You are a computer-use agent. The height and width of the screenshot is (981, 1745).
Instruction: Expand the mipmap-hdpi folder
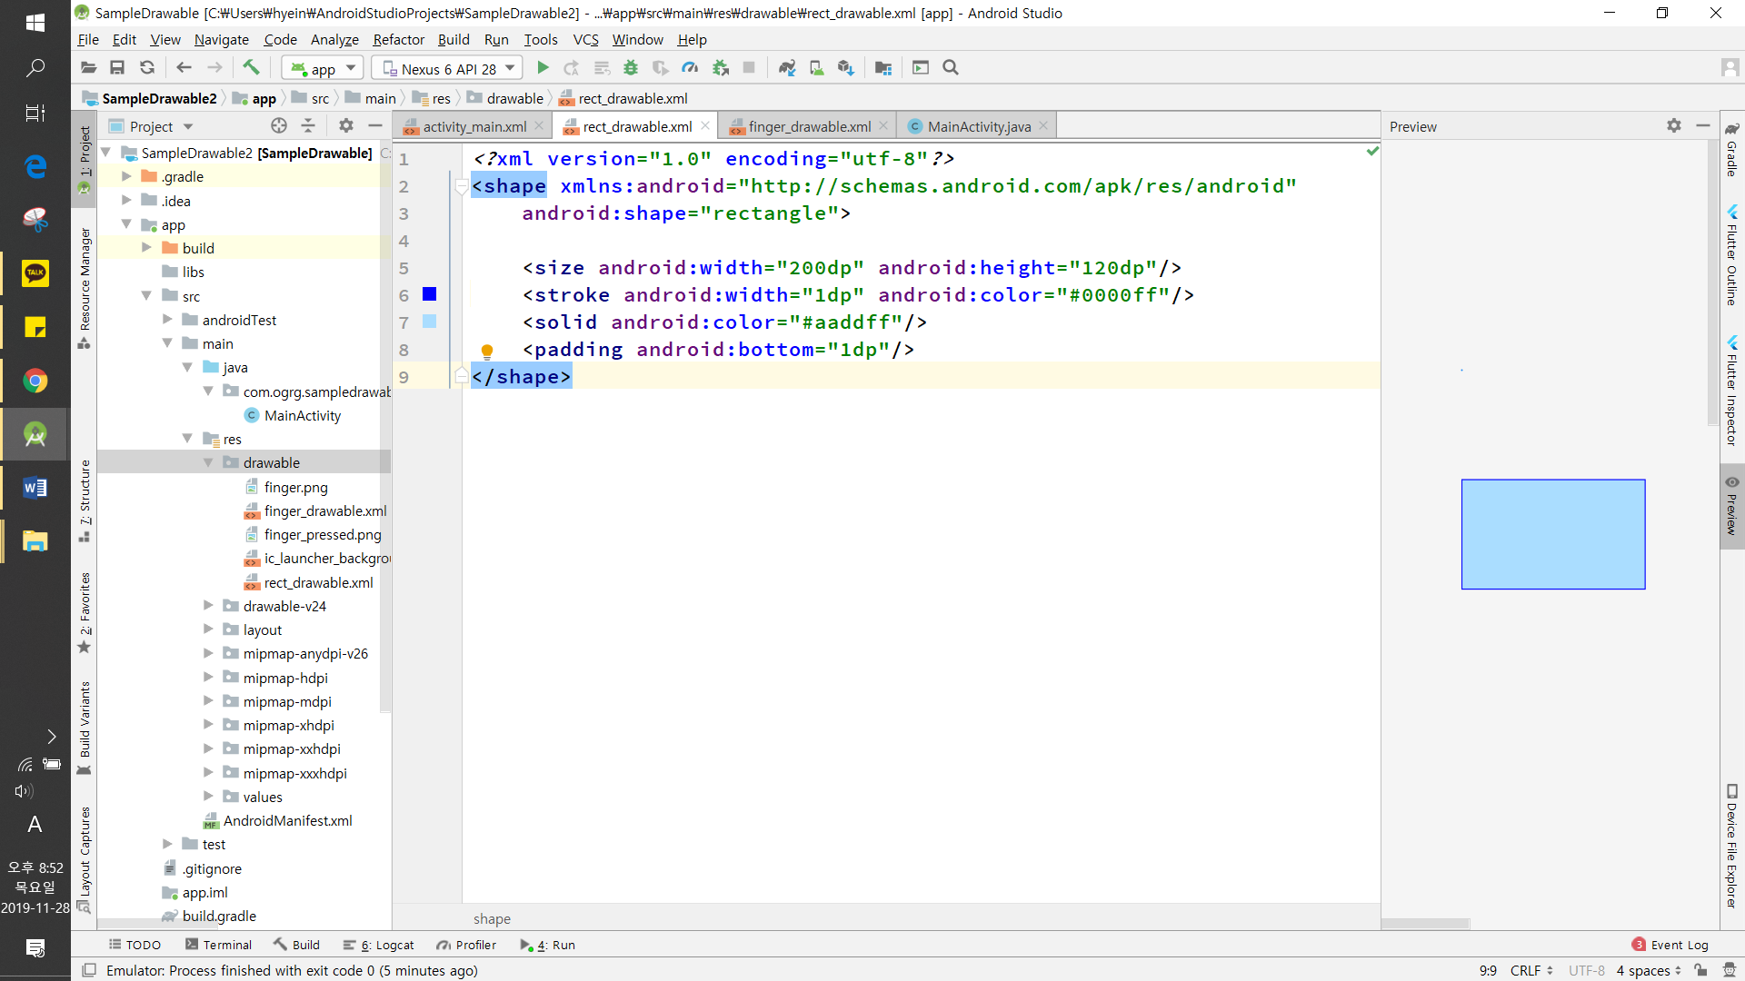(x=208, y=678)
